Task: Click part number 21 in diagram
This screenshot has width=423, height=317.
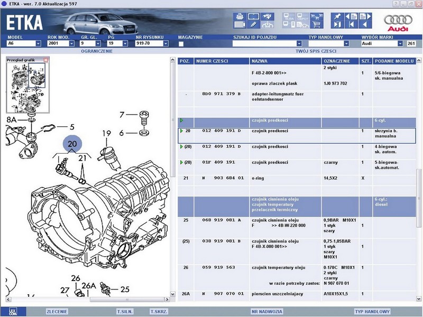Action: pos(82,158)
